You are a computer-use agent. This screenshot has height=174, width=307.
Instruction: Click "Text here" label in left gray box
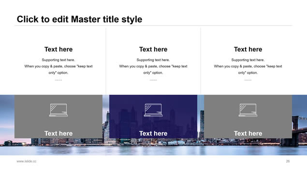point(58,134)
